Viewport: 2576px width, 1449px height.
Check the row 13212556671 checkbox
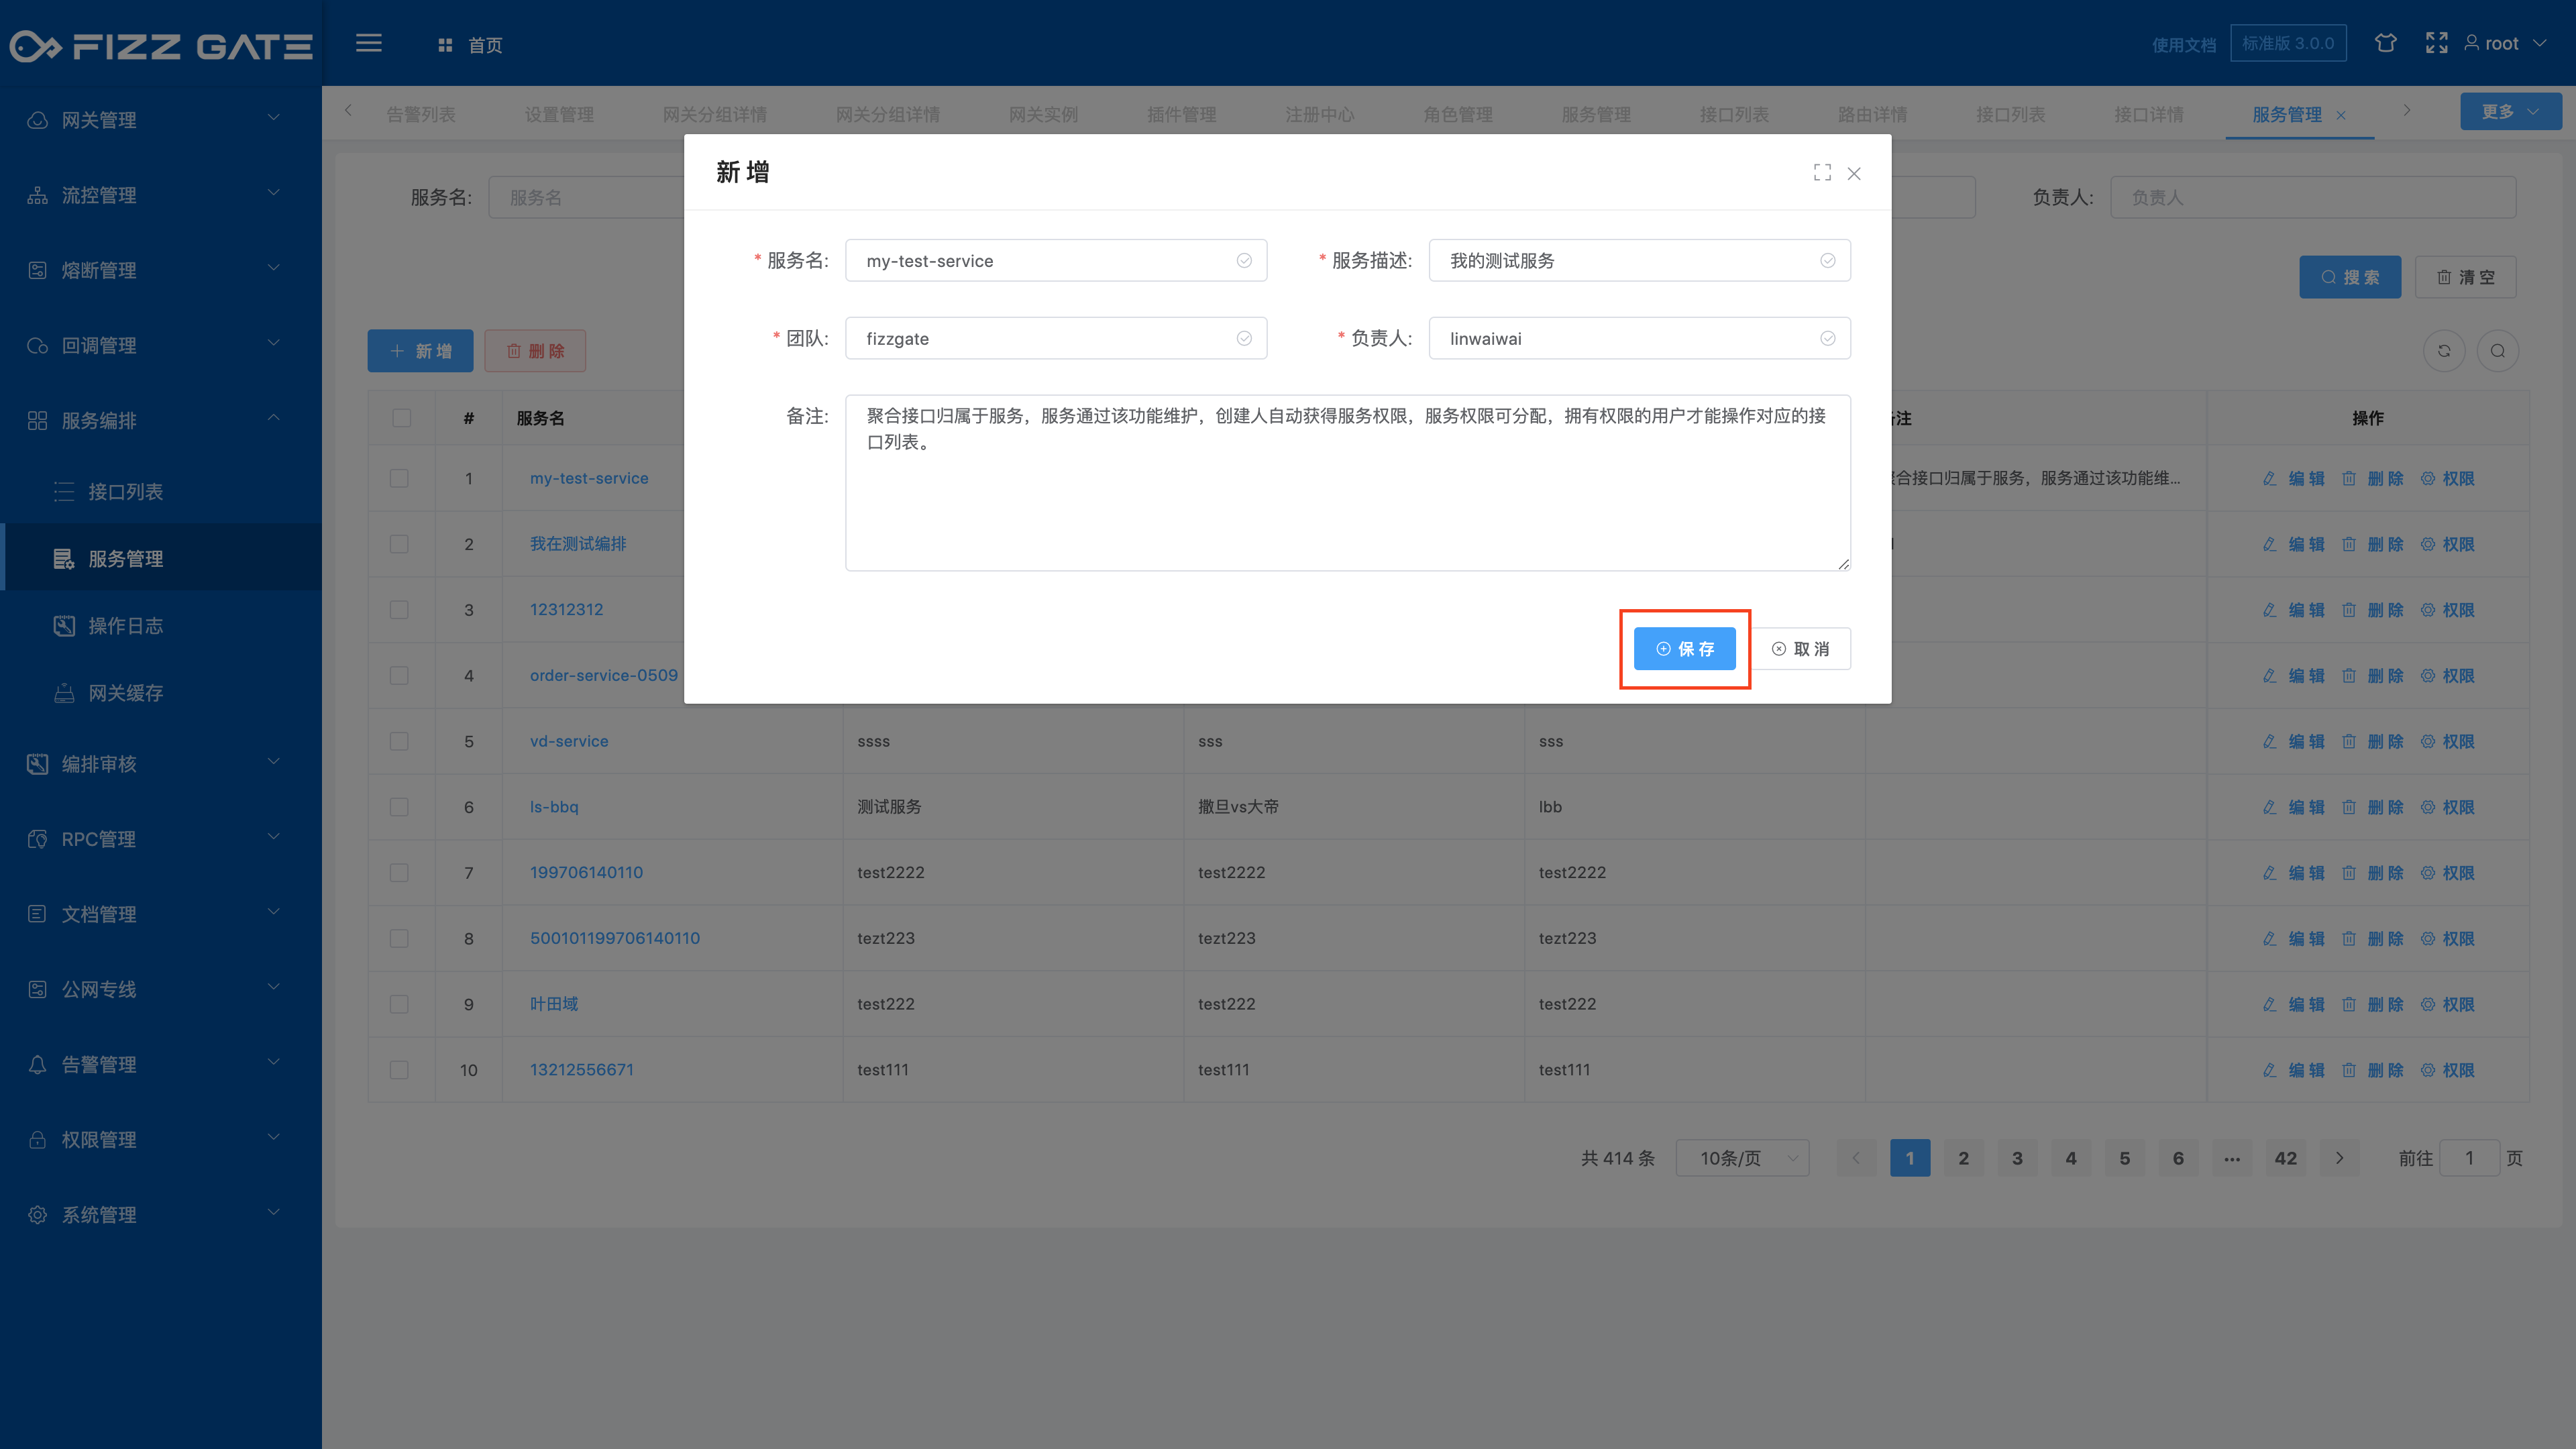pos(399,1070)
